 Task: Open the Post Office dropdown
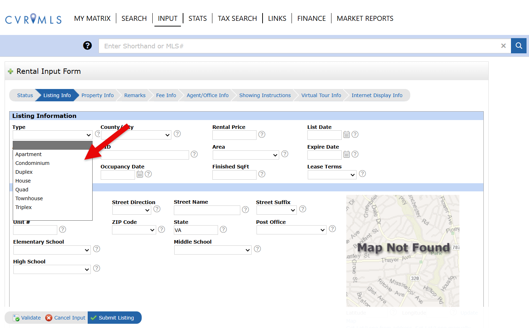pyautogui.click(x=292, y=230)
